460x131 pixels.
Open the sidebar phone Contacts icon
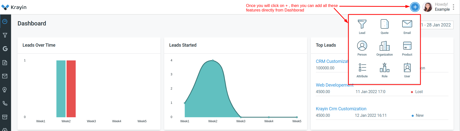5,103
